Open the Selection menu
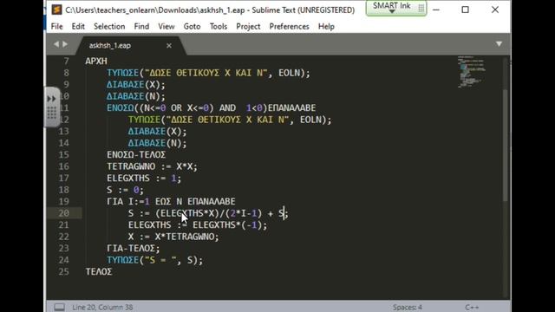This screenshot has height=312, width=555. click(x=109, y=27)
